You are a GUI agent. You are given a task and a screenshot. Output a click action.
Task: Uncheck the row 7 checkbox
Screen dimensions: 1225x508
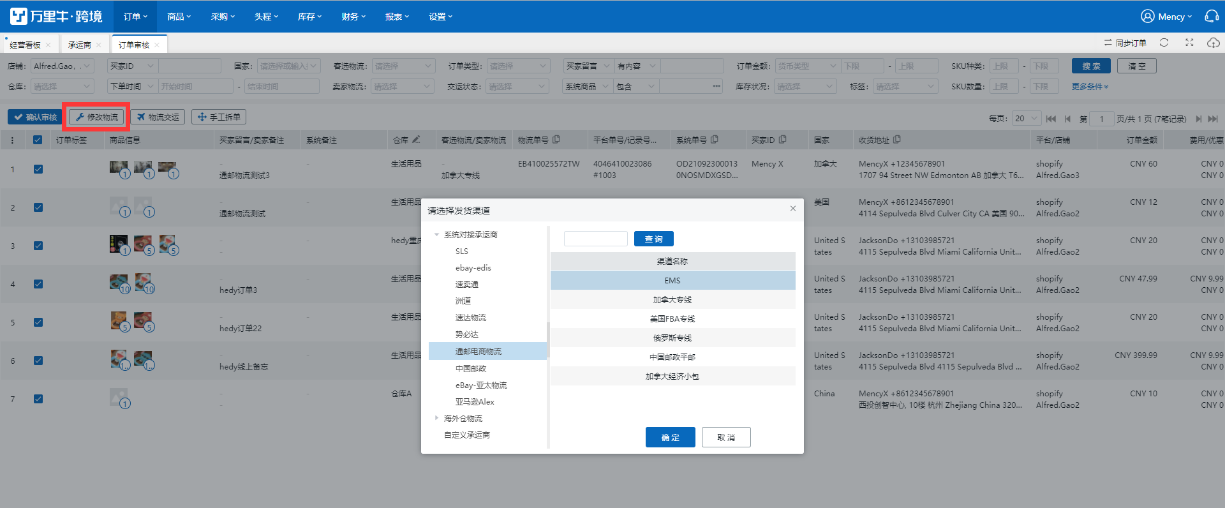pos(38,399)
